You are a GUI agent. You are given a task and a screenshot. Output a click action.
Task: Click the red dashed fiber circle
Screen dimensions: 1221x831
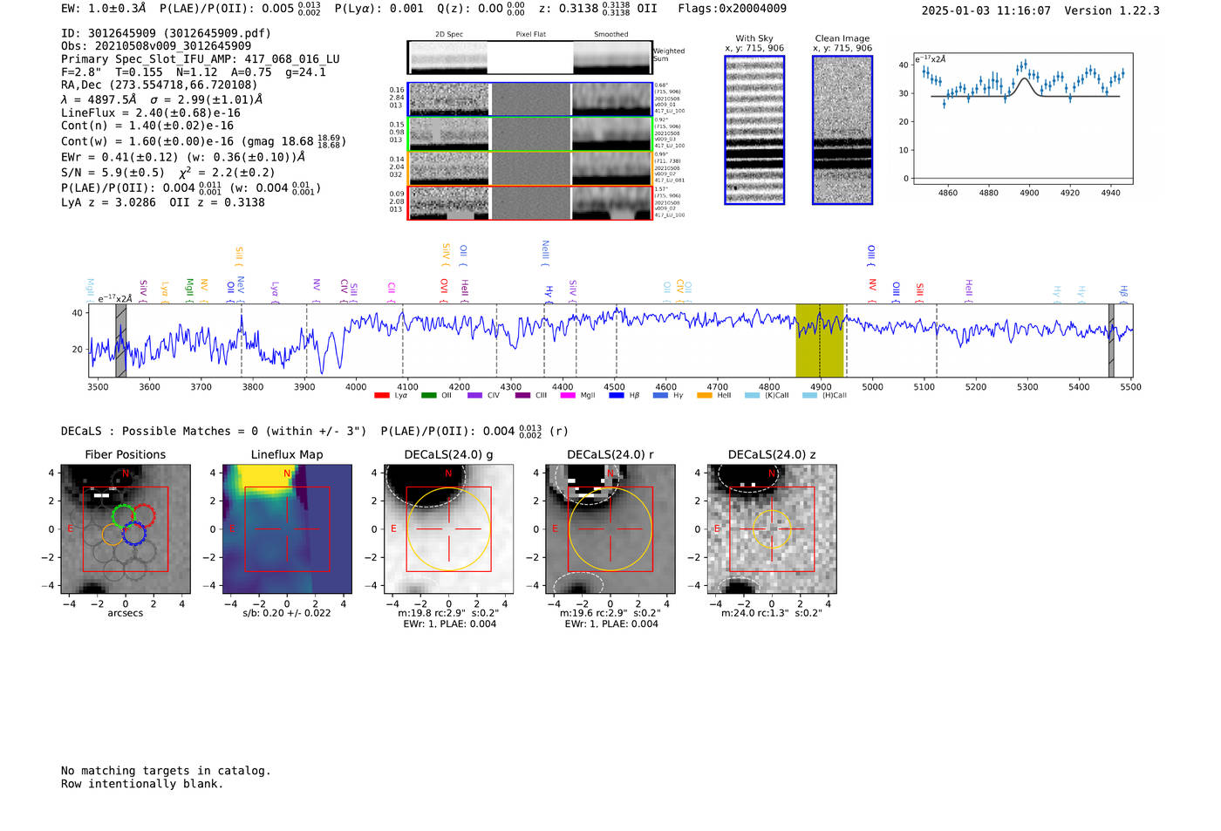144,515
